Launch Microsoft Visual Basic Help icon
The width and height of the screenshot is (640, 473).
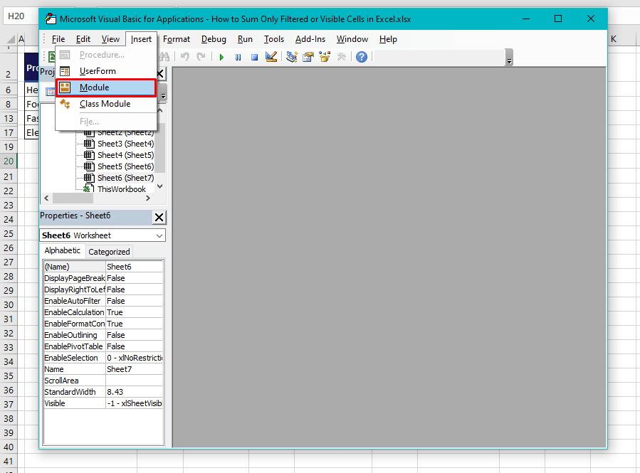click(x=361, y=57)
